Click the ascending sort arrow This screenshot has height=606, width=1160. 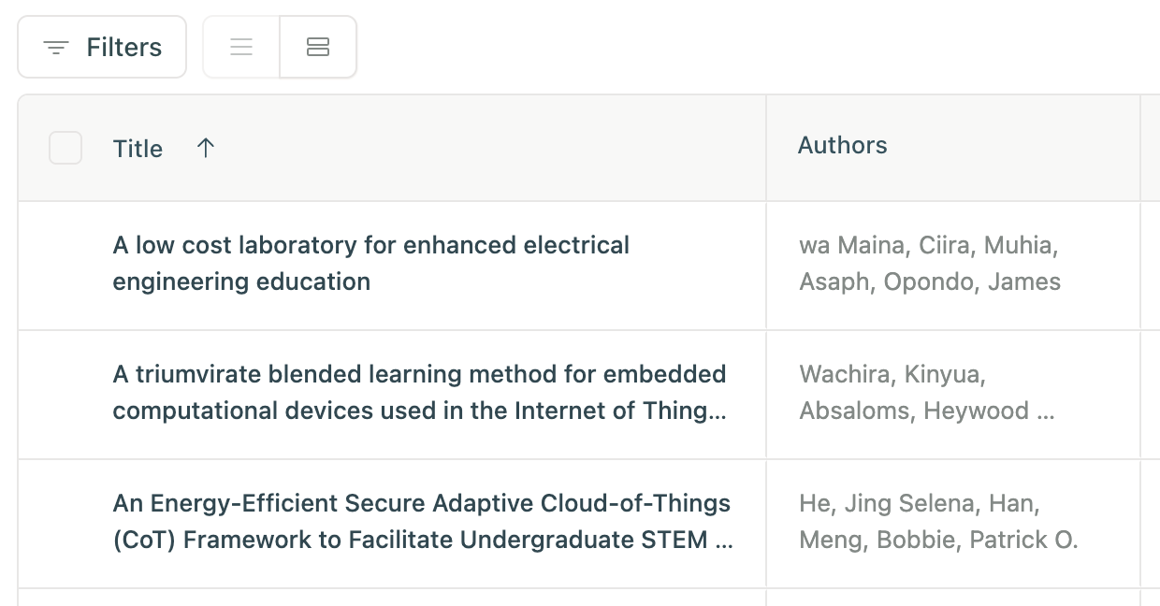tap(206, 148)
